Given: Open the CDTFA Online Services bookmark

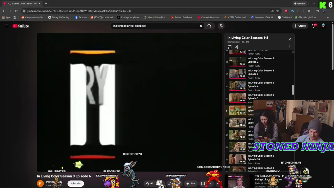Looking at the screenshot, I should pos(236,17).
